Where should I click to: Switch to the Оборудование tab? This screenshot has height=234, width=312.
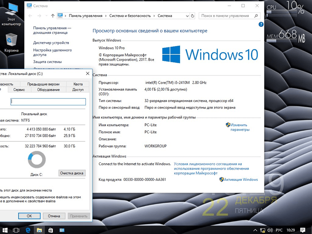(x=48, y=90)
